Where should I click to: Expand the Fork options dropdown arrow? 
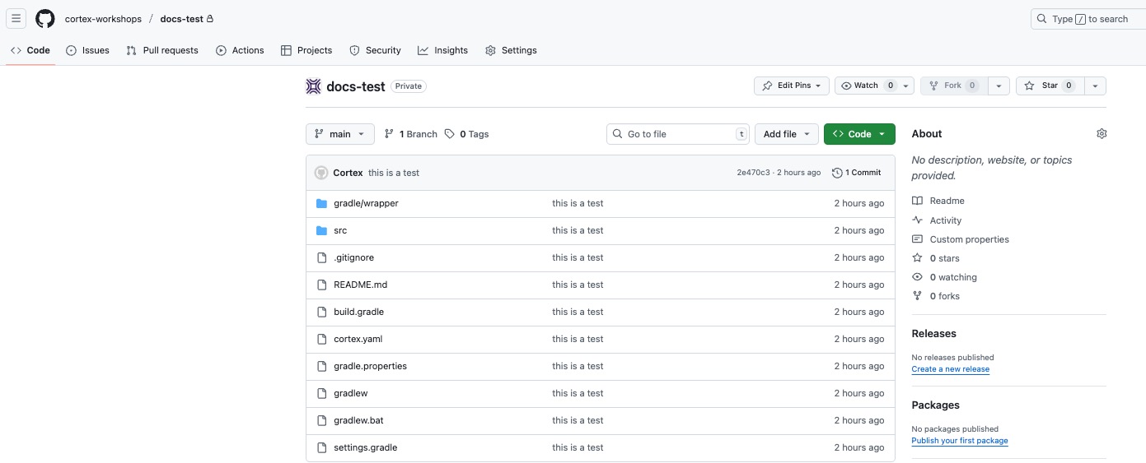[999, 86]
